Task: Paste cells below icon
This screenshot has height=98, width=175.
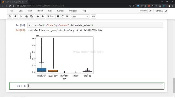Action: click(32, 16)
